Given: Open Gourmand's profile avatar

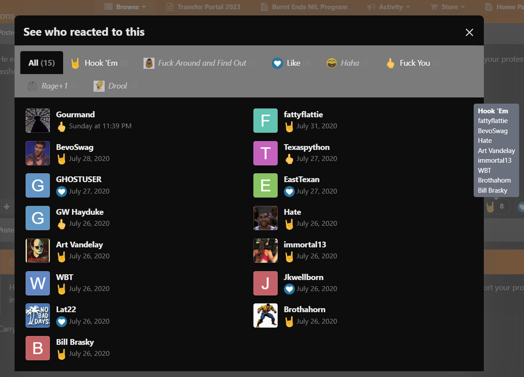Looking at the screenshot, I should tap(38, 120).
